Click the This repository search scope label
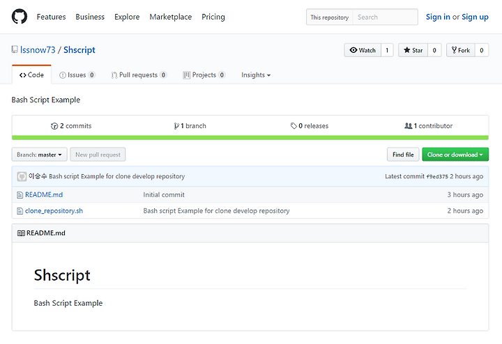This screenshot has height=344, width=502. pyautogui.click(x=329, y=17)
